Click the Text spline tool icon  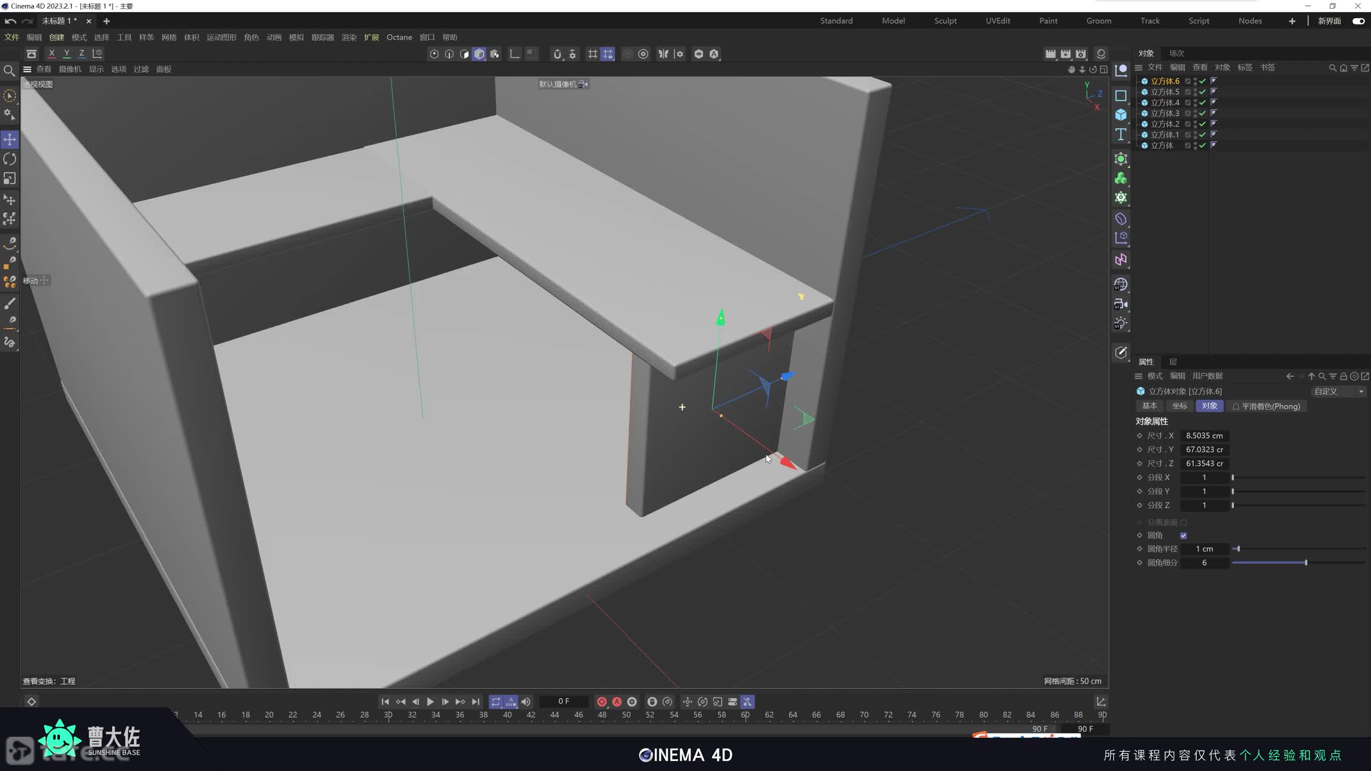click(1121, 134)
